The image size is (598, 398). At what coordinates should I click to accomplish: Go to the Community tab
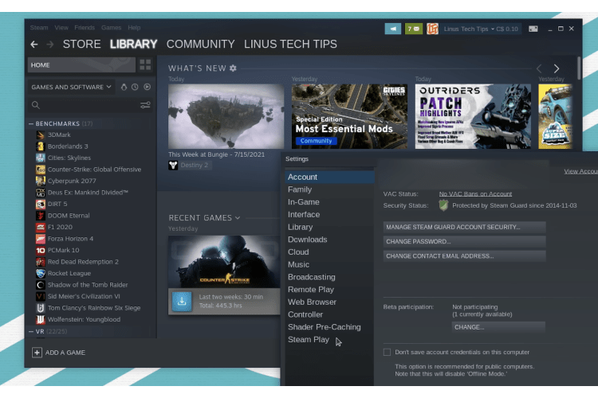(x=201, y=45)
